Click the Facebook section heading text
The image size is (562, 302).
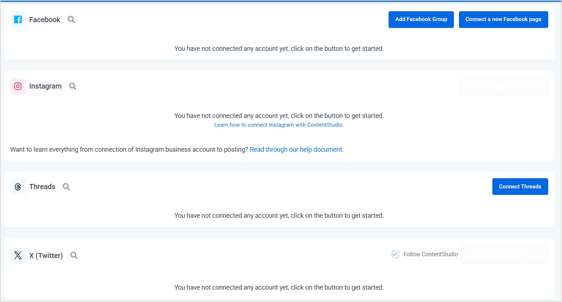[x=45, y=20]
